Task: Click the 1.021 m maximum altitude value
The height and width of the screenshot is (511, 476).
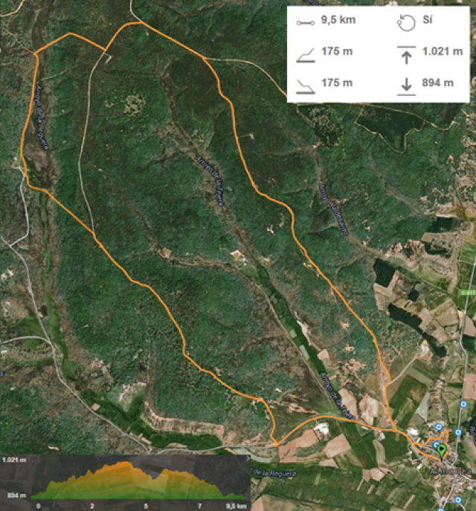Action: (x=443, y=51)
